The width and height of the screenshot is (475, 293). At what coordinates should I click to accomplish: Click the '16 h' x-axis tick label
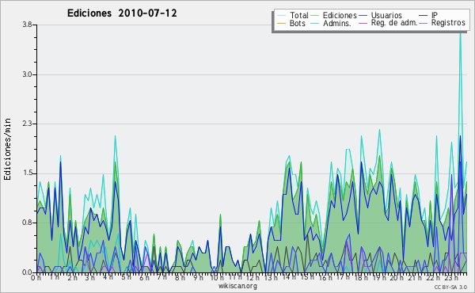[x=325, y=277]
